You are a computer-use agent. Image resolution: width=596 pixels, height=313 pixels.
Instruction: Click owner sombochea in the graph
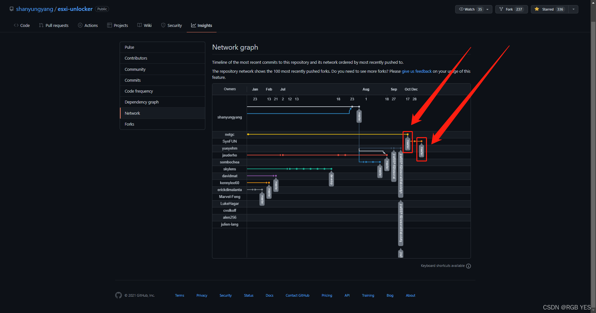coord(230,162)
